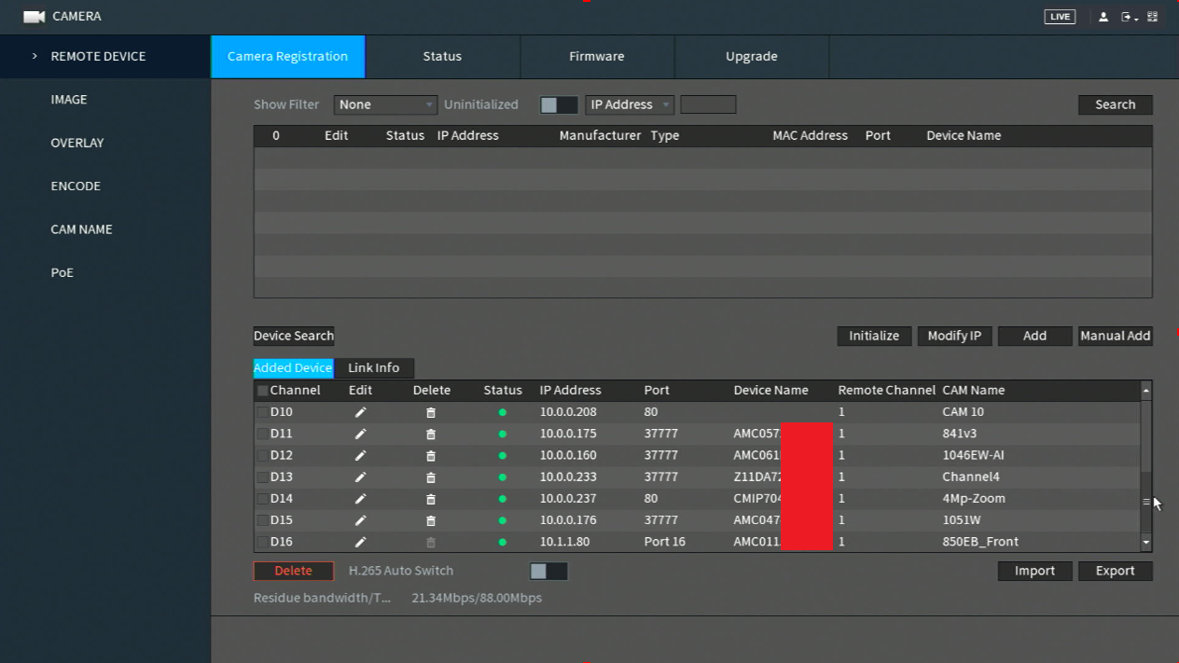The height and width of the screenshot is (663, 1179).
Task: Edit channel D14 with pencil icon
Action: tap(360, 499)
